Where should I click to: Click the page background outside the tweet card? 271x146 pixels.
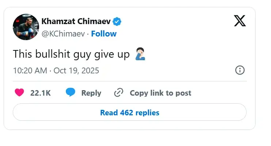(263, 139)
